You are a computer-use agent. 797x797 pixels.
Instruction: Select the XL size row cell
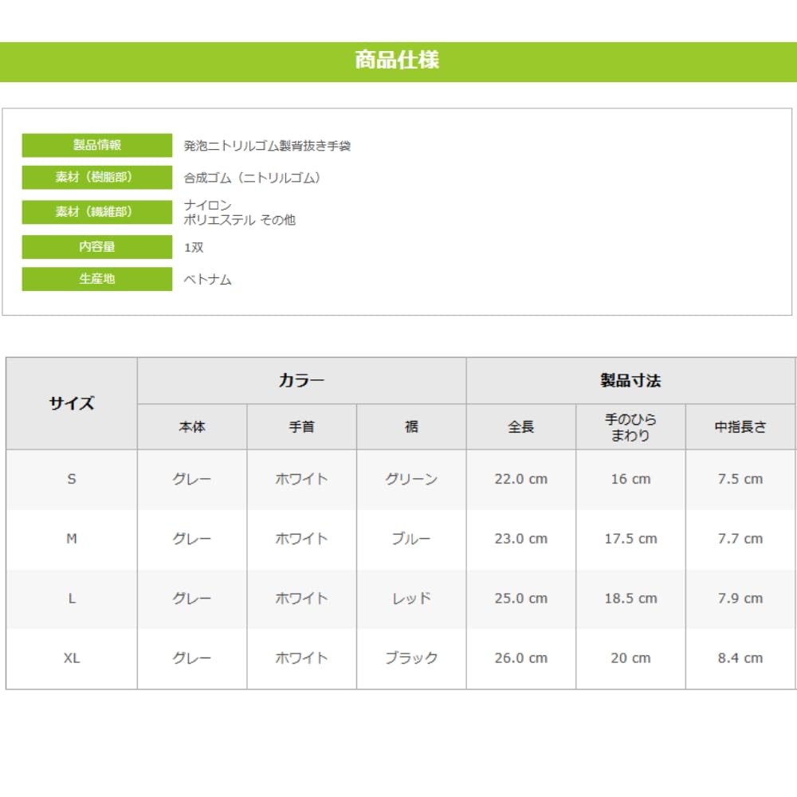[x=72, y=658]
